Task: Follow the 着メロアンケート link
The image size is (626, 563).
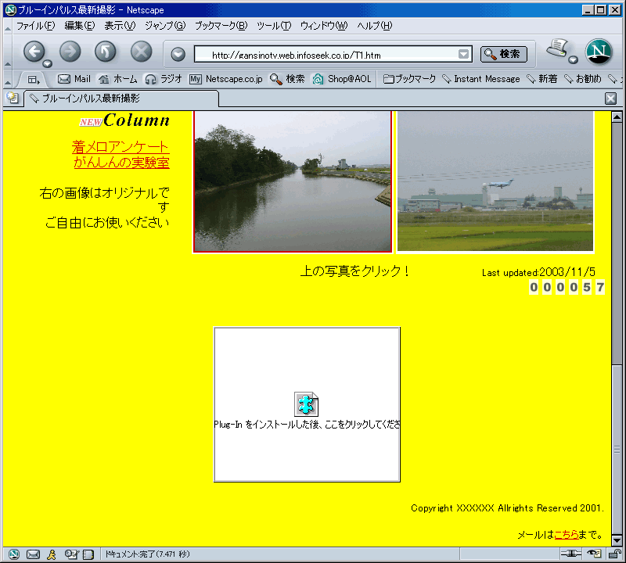Action: [x=121, y=147]
